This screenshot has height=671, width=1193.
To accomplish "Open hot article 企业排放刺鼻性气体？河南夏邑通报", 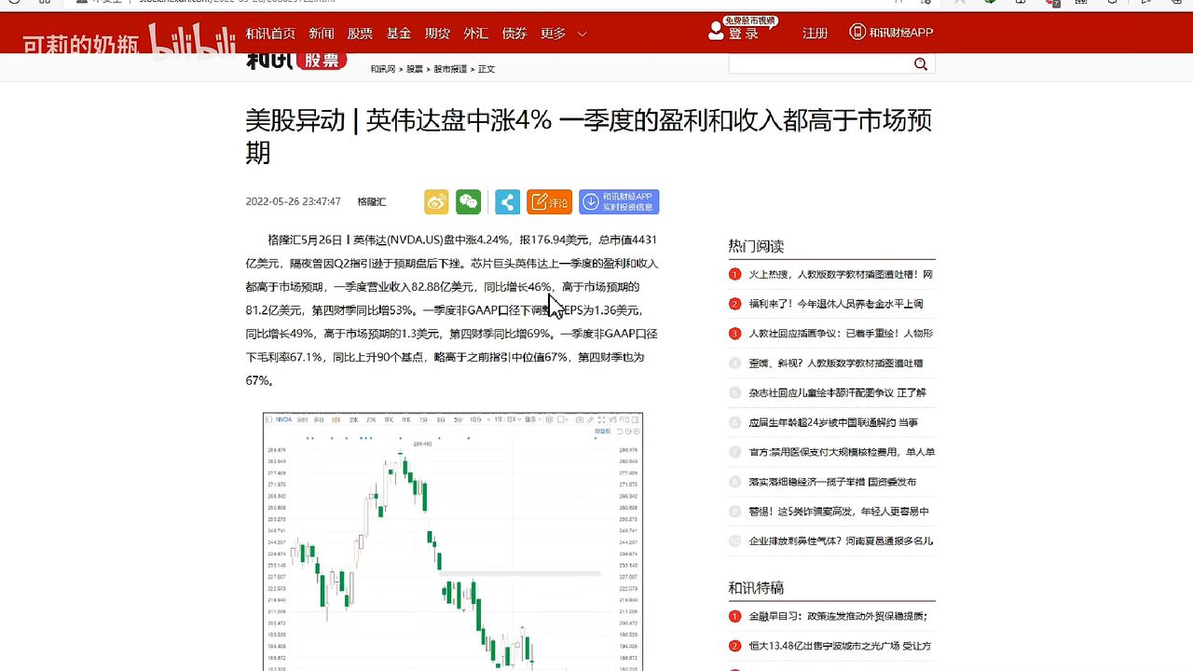I will pyautogui.click(x=841, y=541).
